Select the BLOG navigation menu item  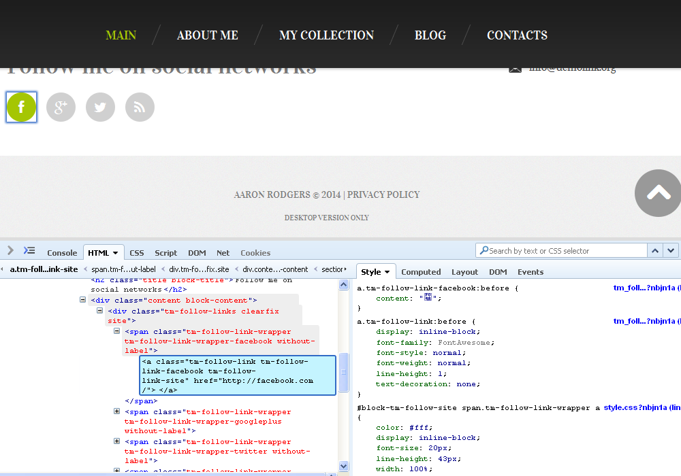pyautogui.click(x=430, y=35)
